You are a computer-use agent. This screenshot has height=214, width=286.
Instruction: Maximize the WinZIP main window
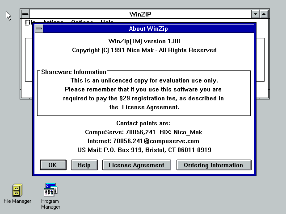[x=264, y=14]
